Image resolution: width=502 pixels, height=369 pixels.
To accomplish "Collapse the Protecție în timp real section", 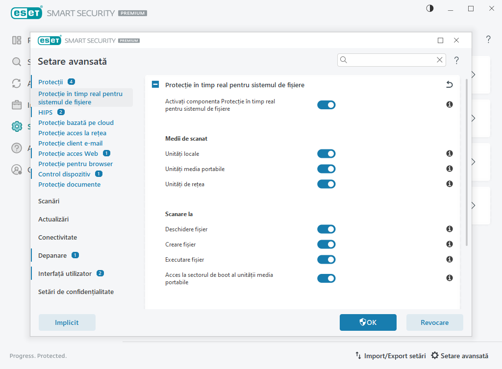I will click(x=155, y=85).
